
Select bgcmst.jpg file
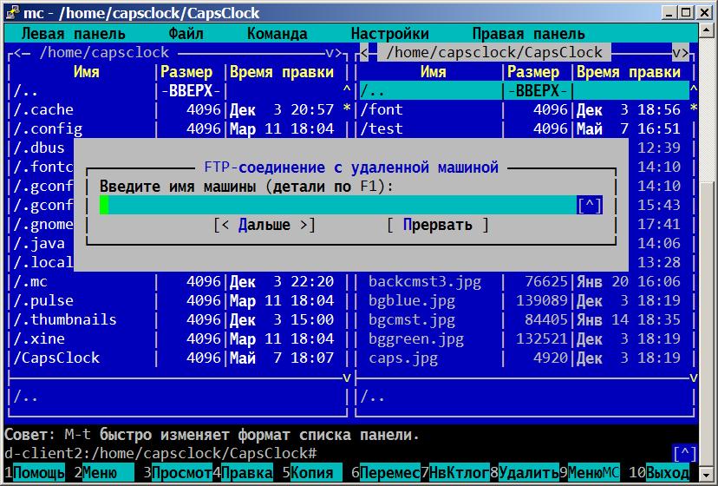pyautogui.click(x=525, y=319)
